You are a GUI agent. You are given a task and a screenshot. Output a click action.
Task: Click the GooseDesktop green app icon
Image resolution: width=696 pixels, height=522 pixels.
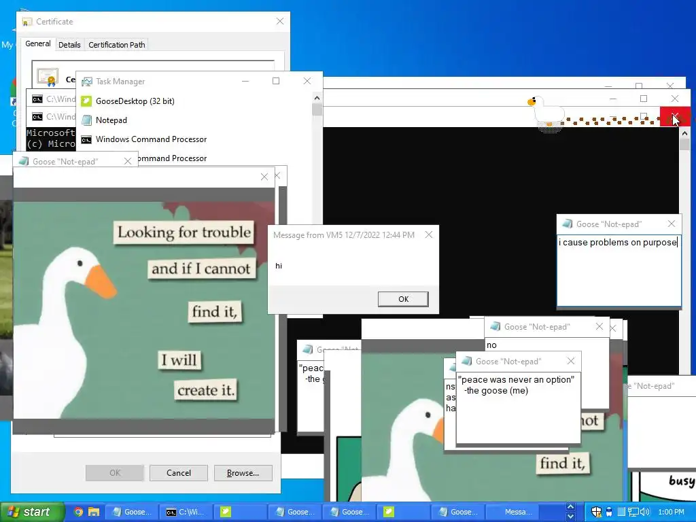tap(86, 101)
